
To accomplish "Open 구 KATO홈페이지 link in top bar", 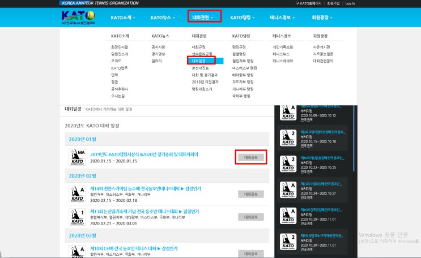I will [x=308, y=3].
